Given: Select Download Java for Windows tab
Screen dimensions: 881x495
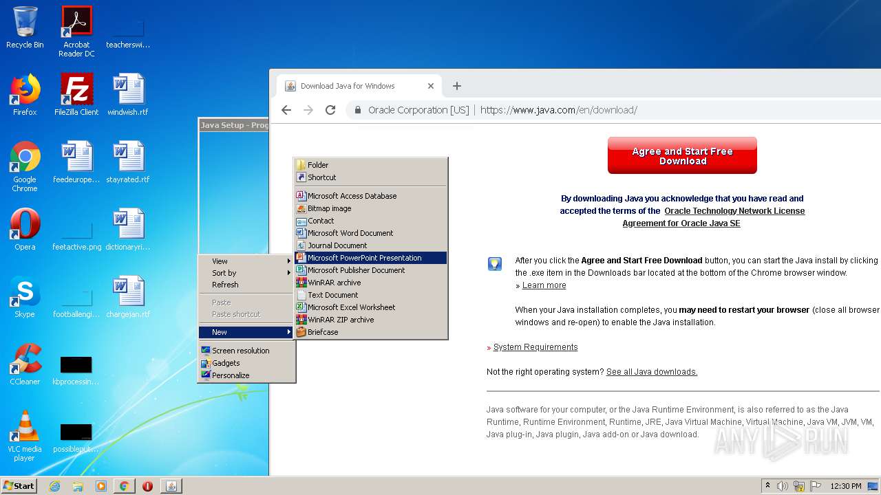Looking at the screenshot, I should 360,86.
